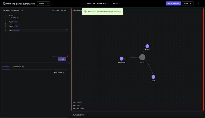Collapse the left panel with chevron handle
This screenshot has height=118, width=205.
tap(69, 63)
